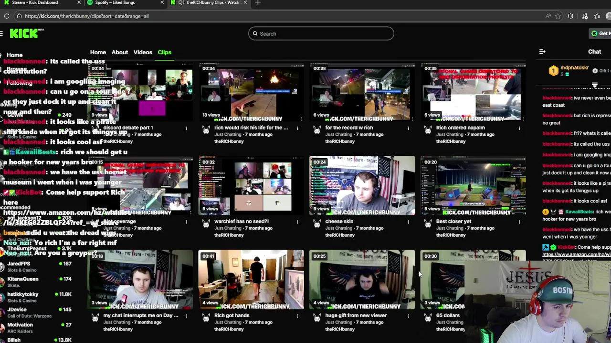
Task: Open the Kick logo home link
Action: click(26, 33)
